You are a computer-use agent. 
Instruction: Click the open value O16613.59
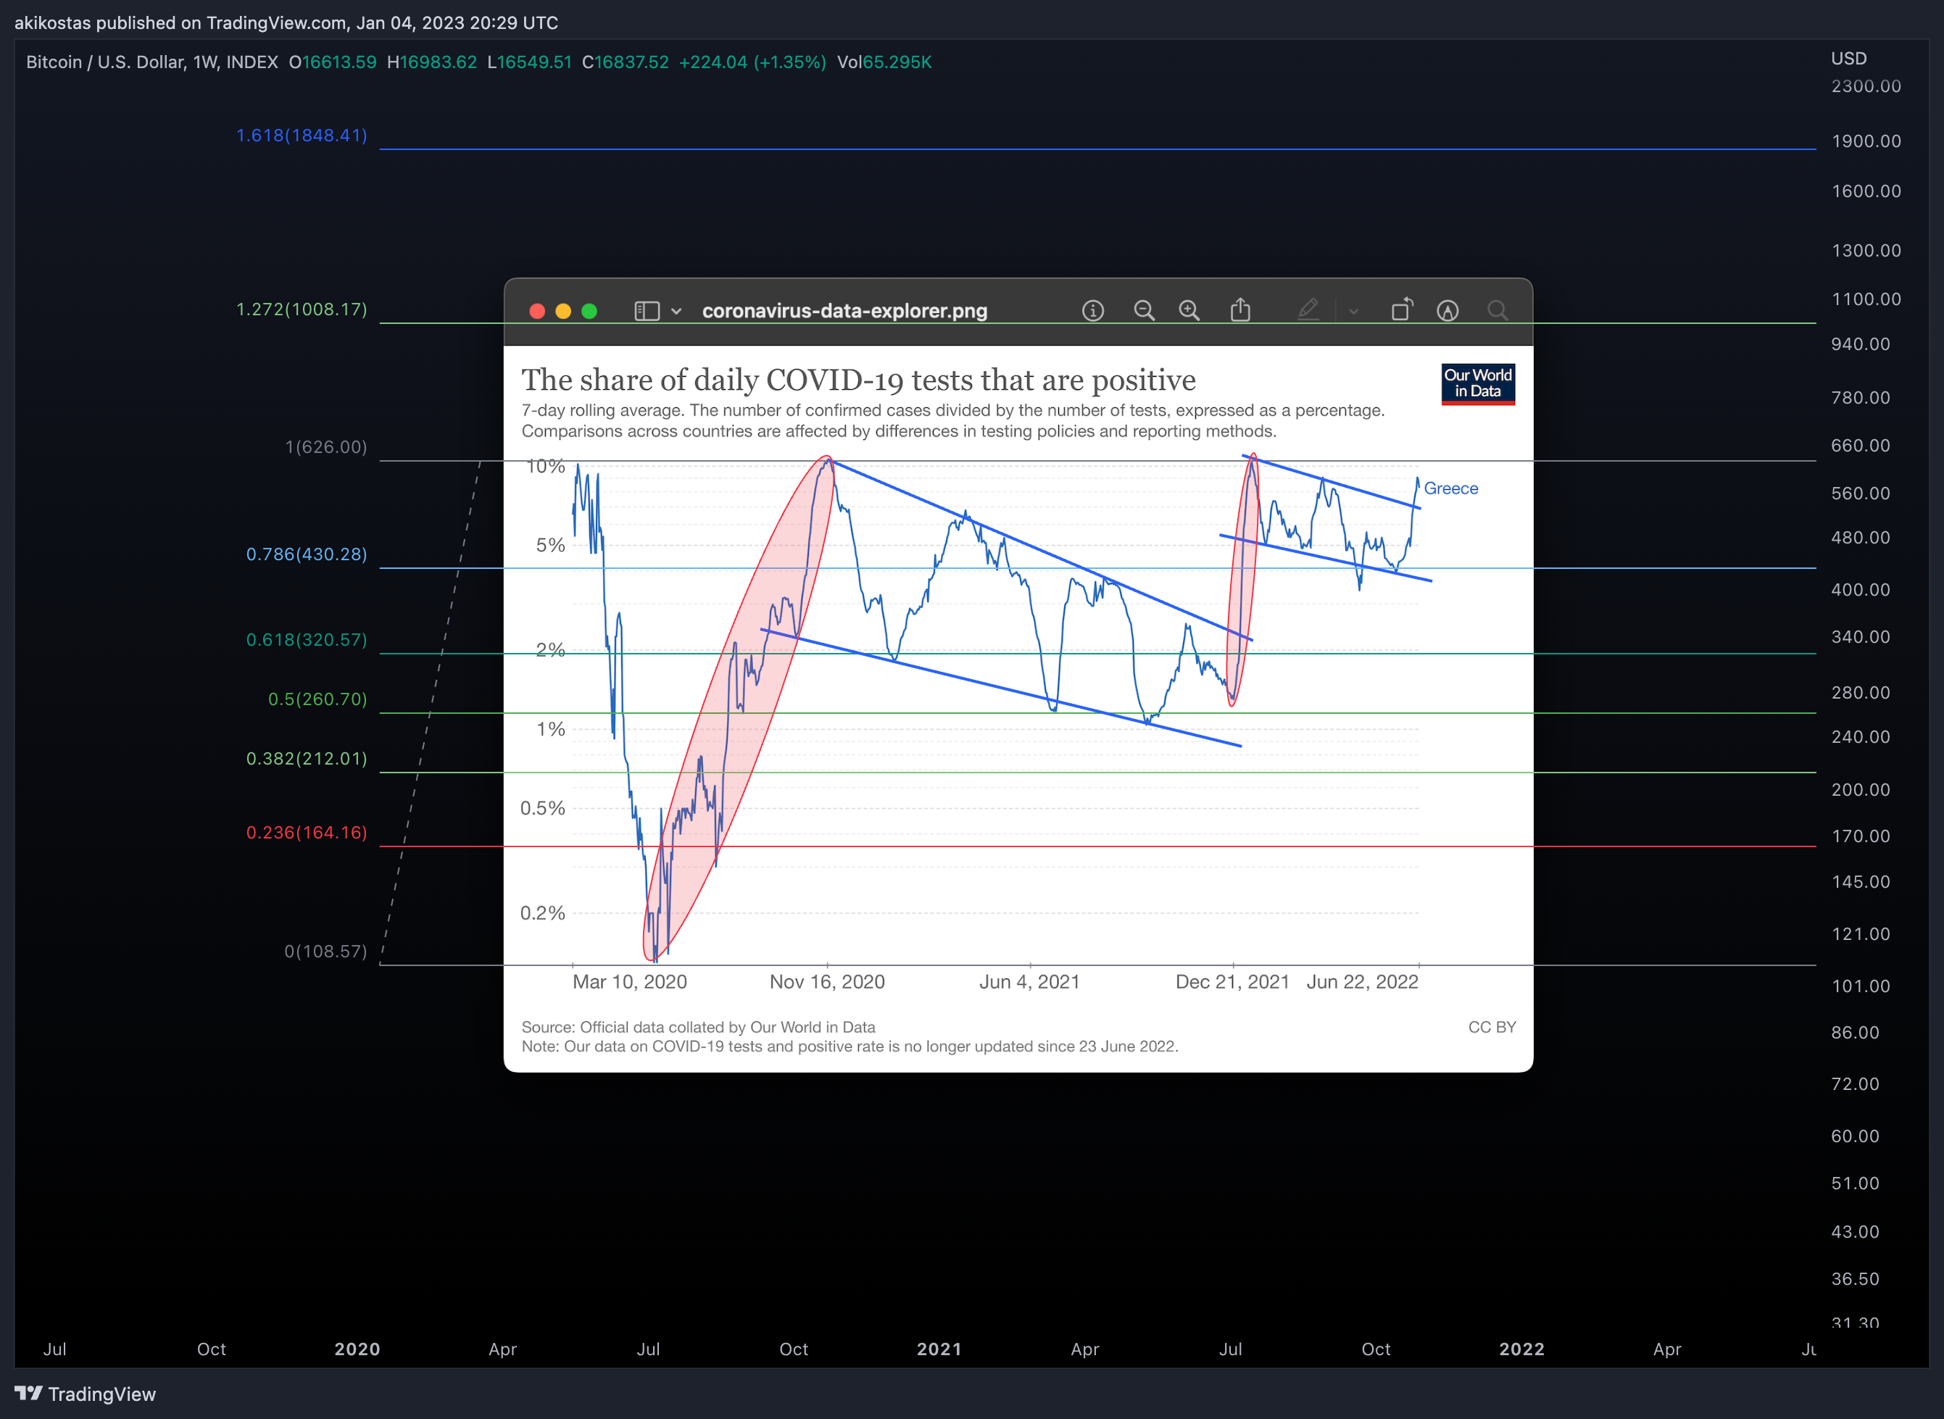[x=333, y=62]
